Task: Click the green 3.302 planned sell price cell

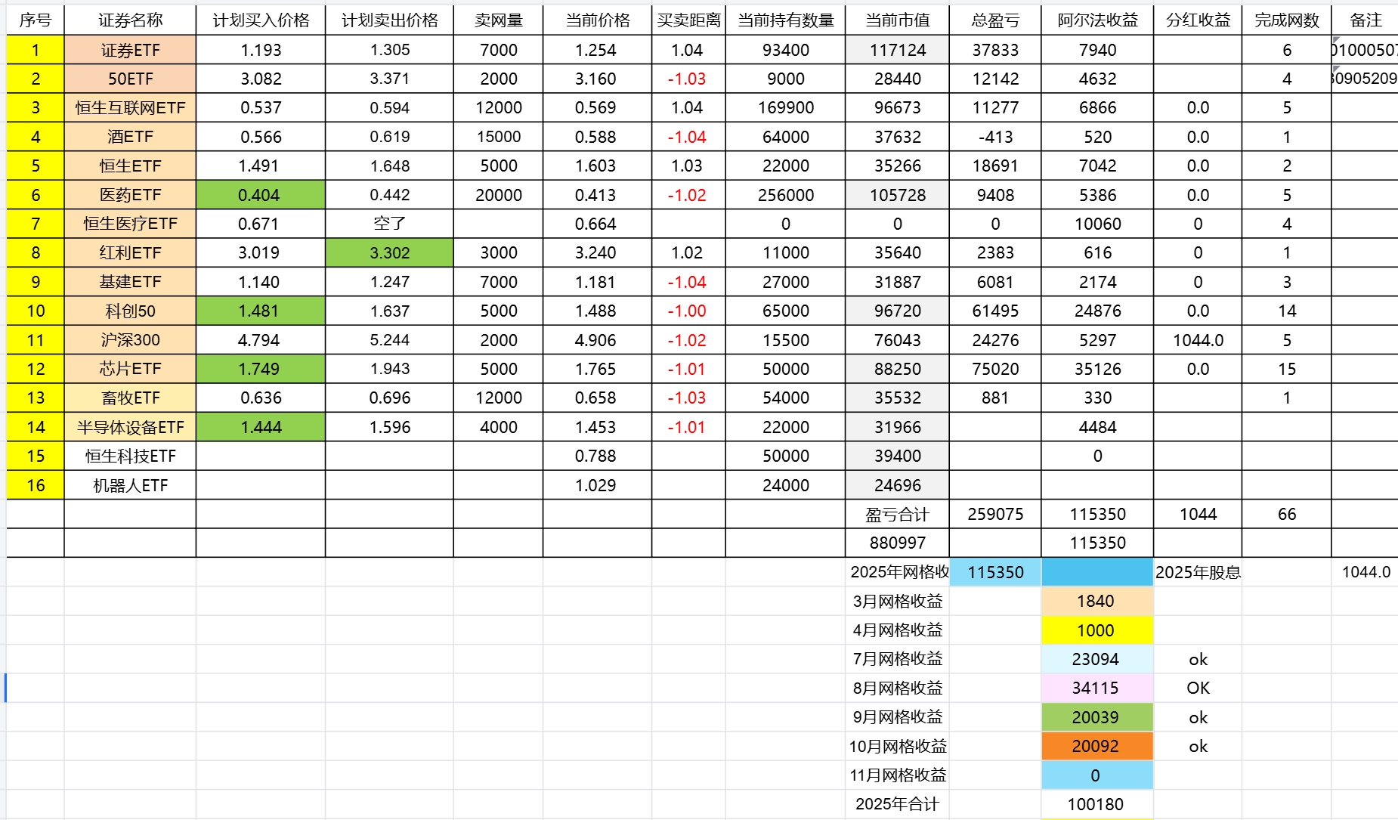Action: tap(389, 253)
